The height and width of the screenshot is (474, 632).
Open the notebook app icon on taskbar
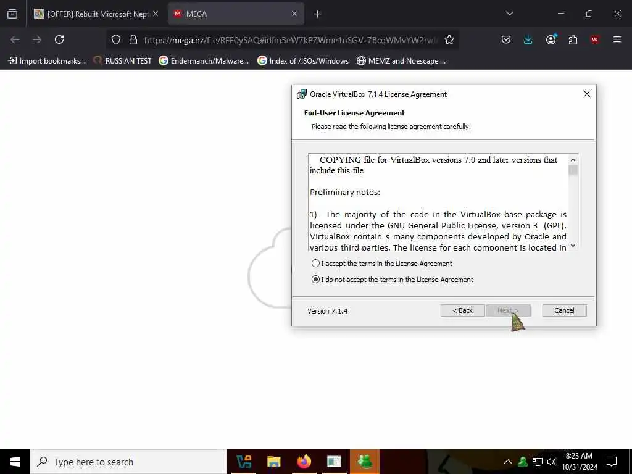point(334,462)
